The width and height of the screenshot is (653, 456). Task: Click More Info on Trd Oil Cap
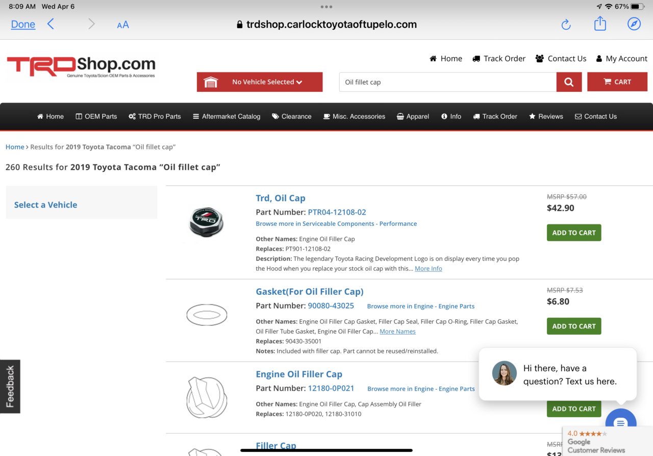429,268
